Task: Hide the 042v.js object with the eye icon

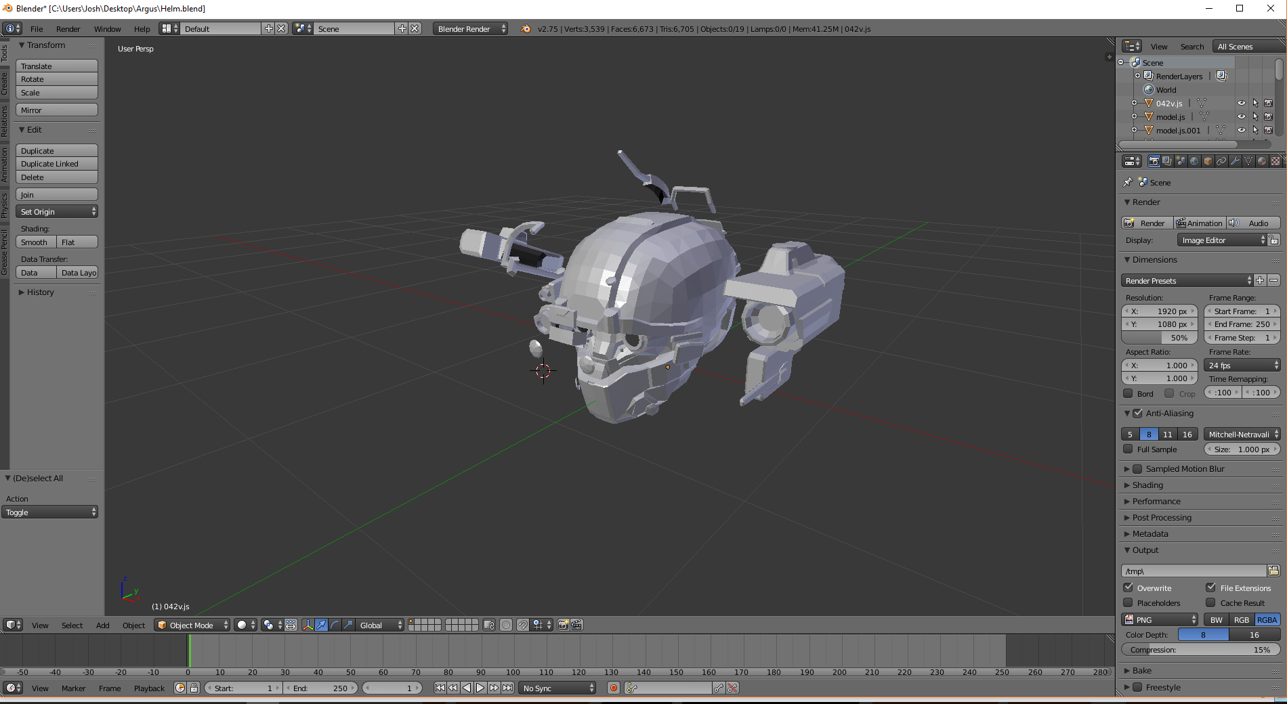Action: [x=1242, y=104]
